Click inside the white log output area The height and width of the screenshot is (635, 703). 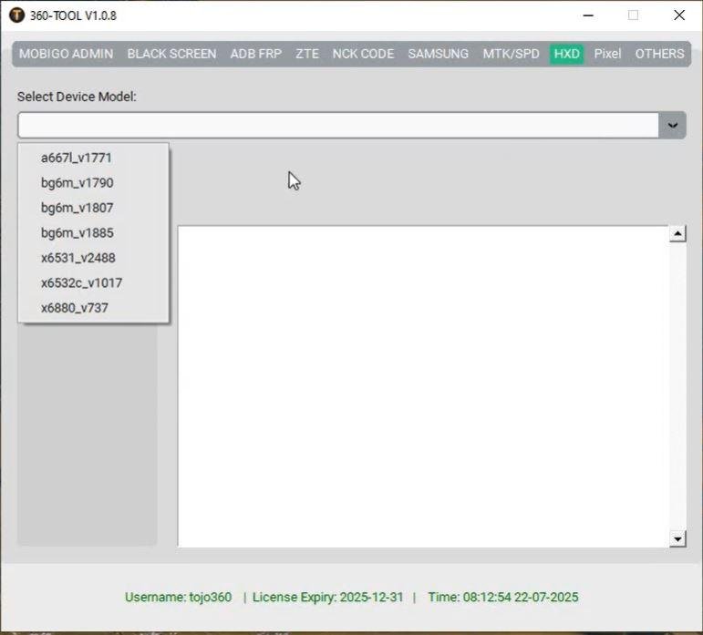point(423,386)
